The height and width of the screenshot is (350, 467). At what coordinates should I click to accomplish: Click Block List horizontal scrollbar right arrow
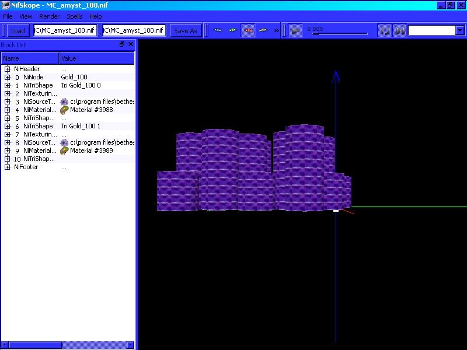[x=131, y=345]
